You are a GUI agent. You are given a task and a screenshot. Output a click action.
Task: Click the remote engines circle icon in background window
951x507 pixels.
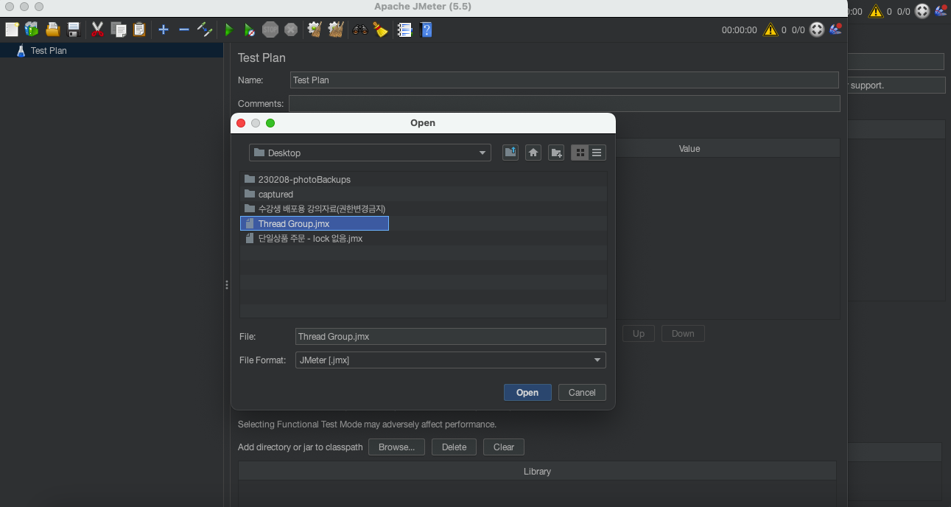922,11
